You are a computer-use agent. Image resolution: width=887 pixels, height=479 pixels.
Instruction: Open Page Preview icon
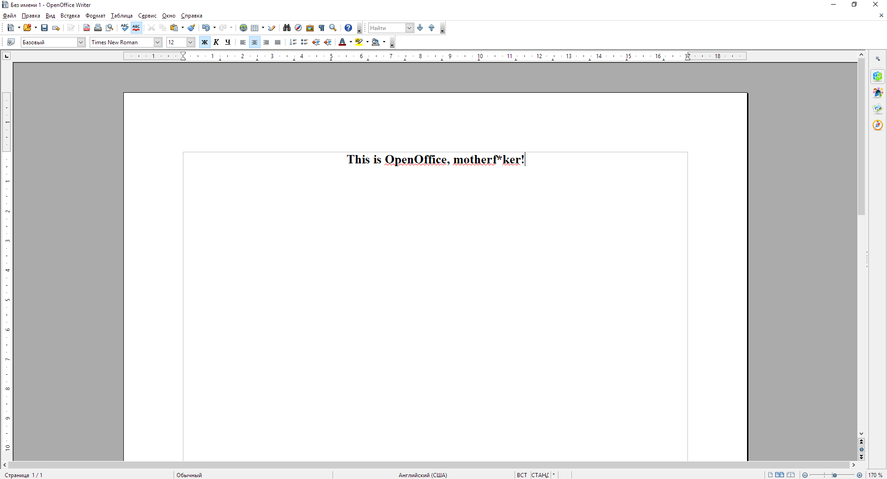point(109,28)
